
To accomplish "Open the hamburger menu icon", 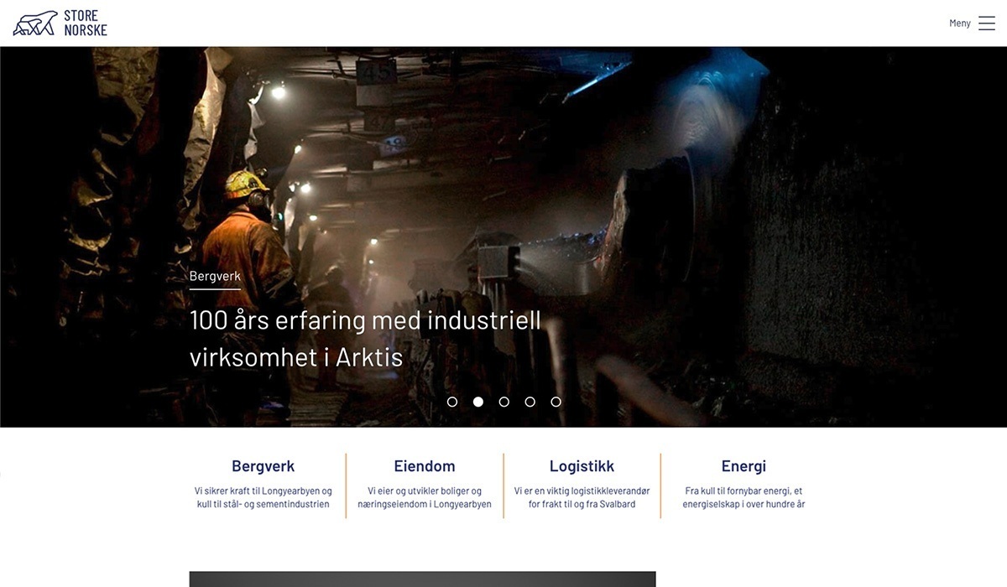I will point(987,23).
